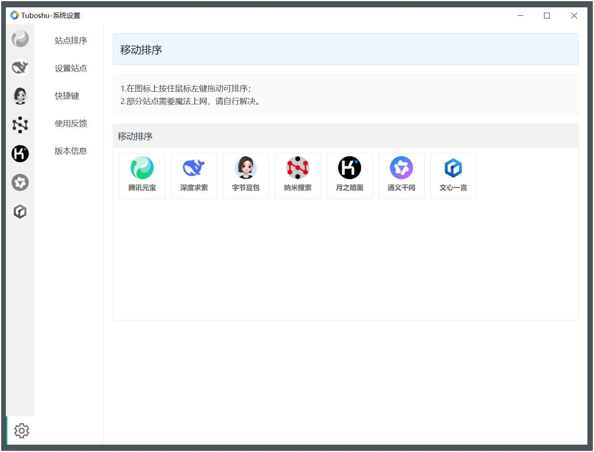594x452 pixels.
Task: Click the 文心一言 tile in the grid
Action: click(453, 176)
